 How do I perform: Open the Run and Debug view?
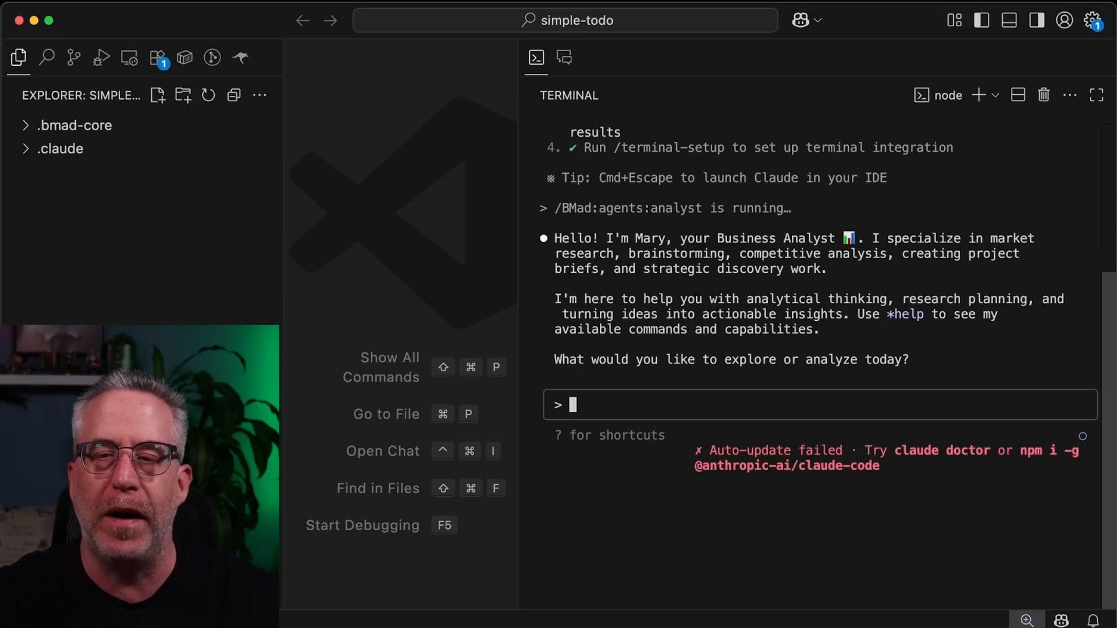pos(101,58)
